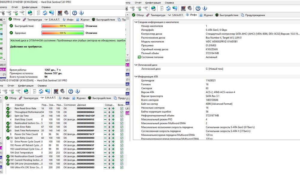The width and height of the screenshot is (300, 185).
Task: Select the Current Pending Sector row
Action: tap(65, 160)
